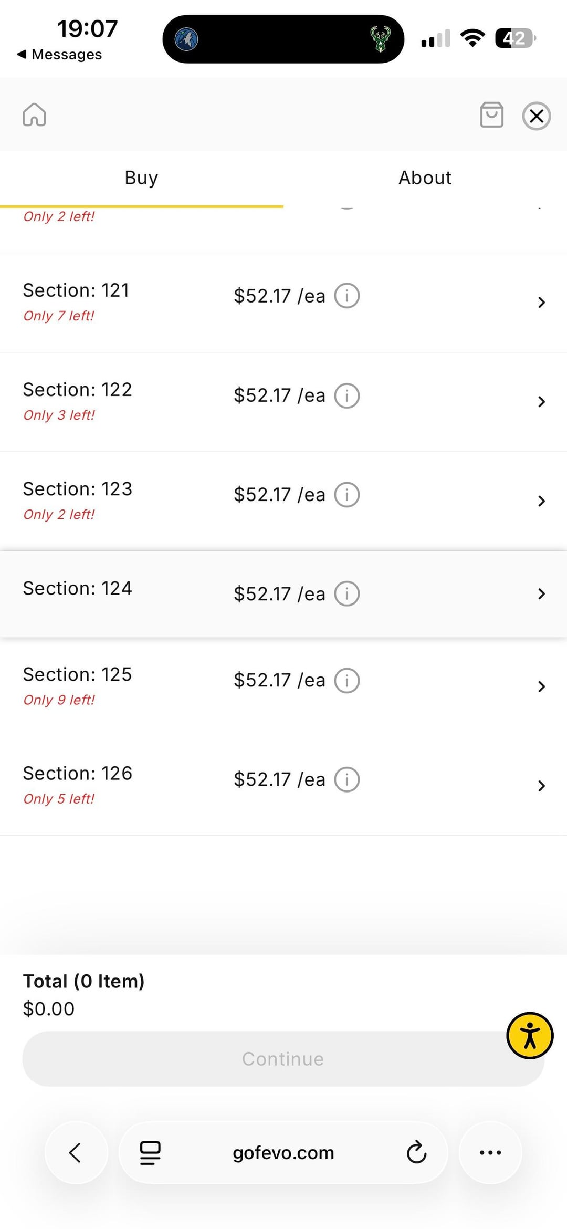
Task: Expand Section 126 seat options
Action: 541,786
